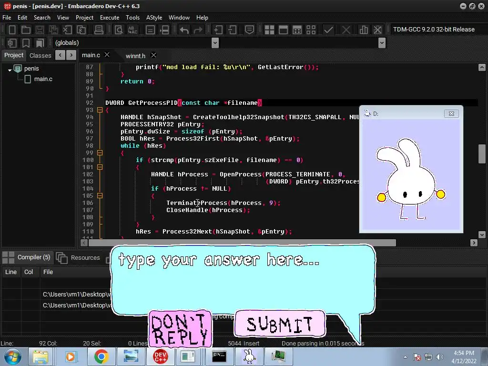The height and width of the screenshot is (366, 488).
Task: Click the editor scroll-down arrow
Action: [x=482, y=234]
